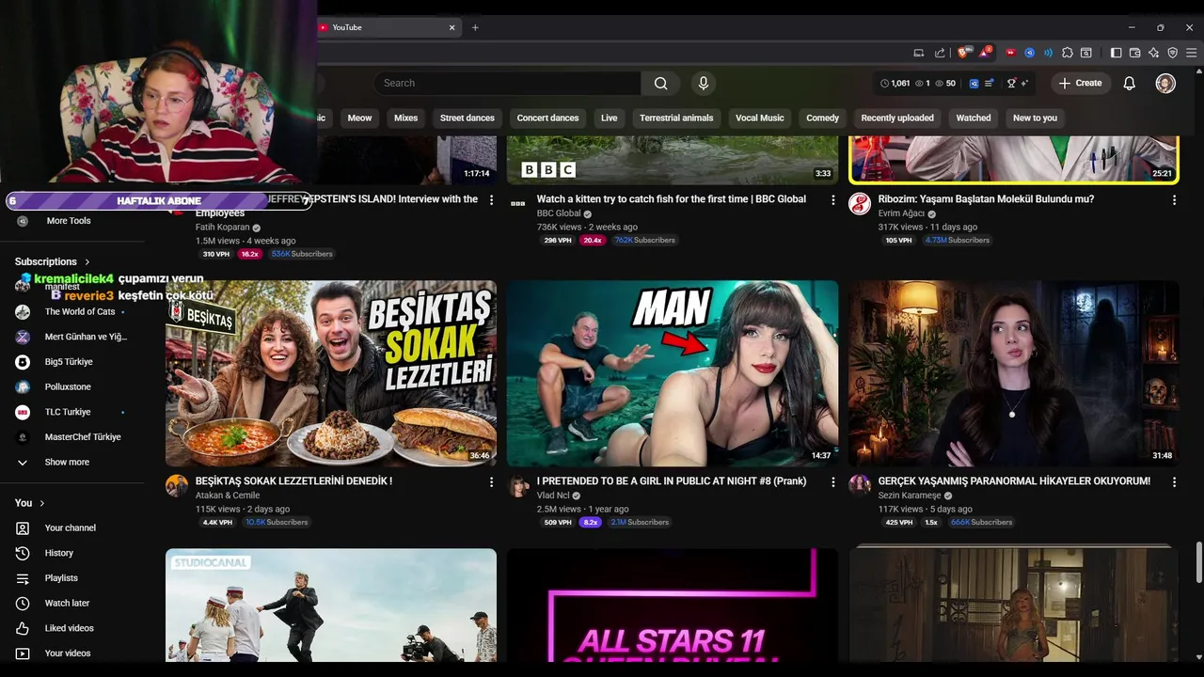Select the Recently uploaded chip
1204x677 pixels.
point(897,118)
